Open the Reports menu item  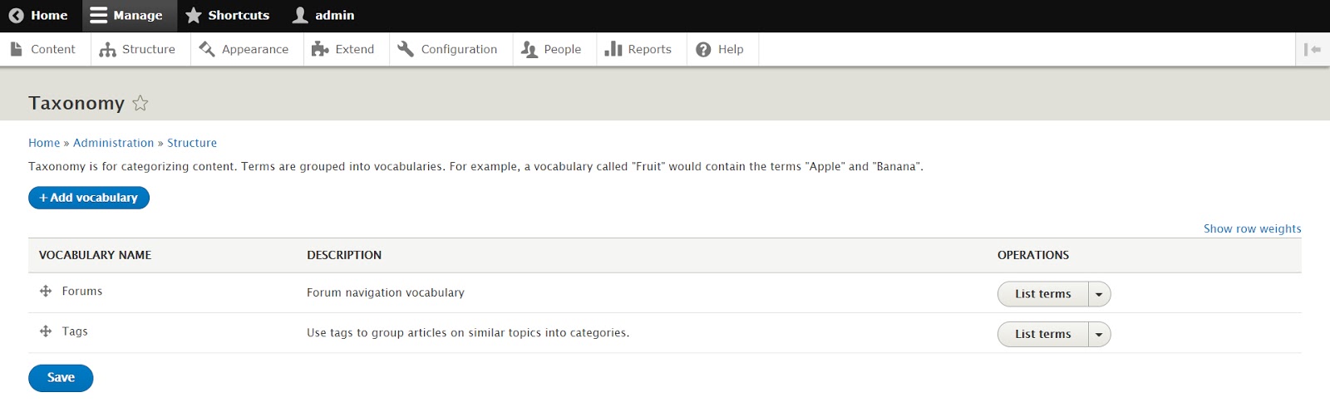(638, 50)
